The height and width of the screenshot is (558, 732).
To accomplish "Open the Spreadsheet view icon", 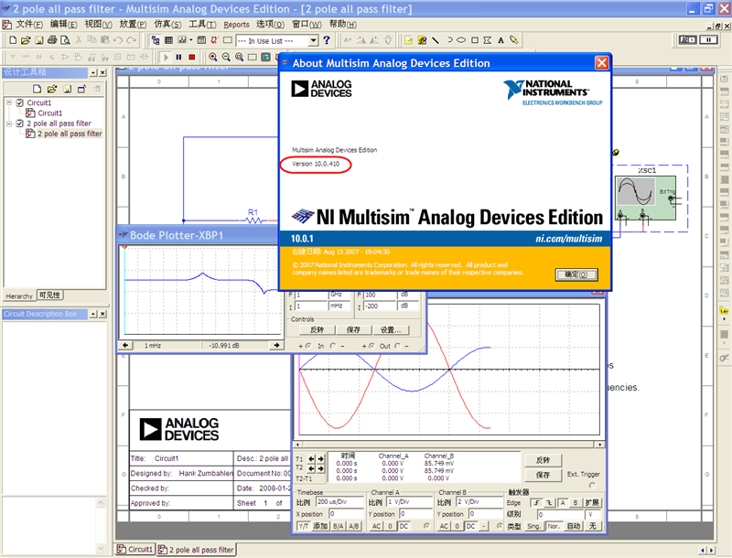I will tap(168, 40).
